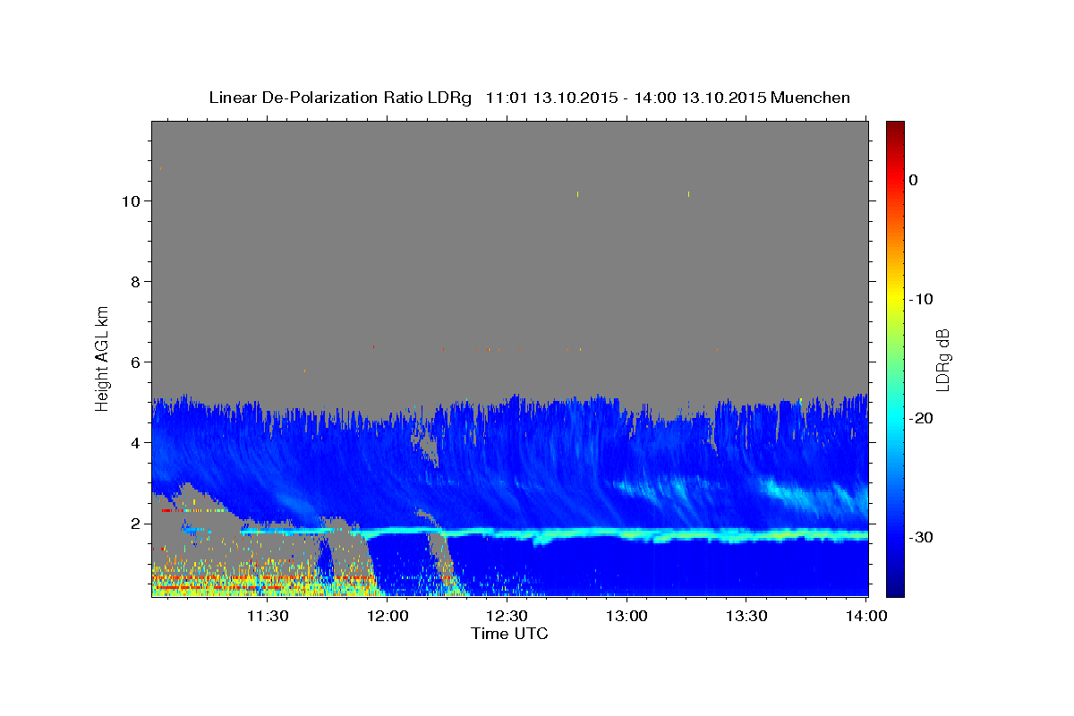
Task: Click the '12:00' time axis label
Action: pyautogui.click(x=388, y=616)
